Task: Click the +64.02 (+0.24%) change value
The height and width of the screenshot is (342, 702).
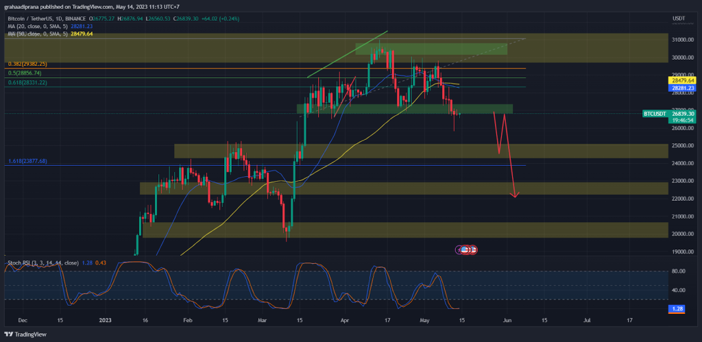Action: click(x=220, y=19)
